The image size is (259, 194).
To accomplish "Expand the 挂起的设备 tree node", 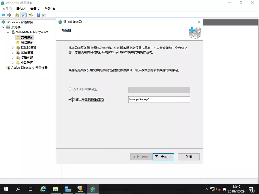I will (x=13, y=47).
